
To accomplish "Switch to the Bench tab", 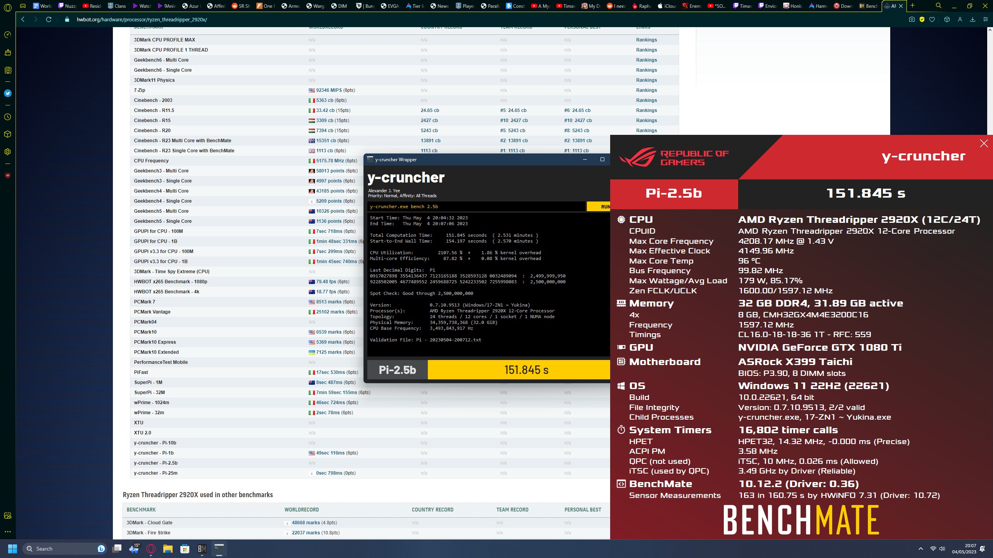I will click(868, 6).
